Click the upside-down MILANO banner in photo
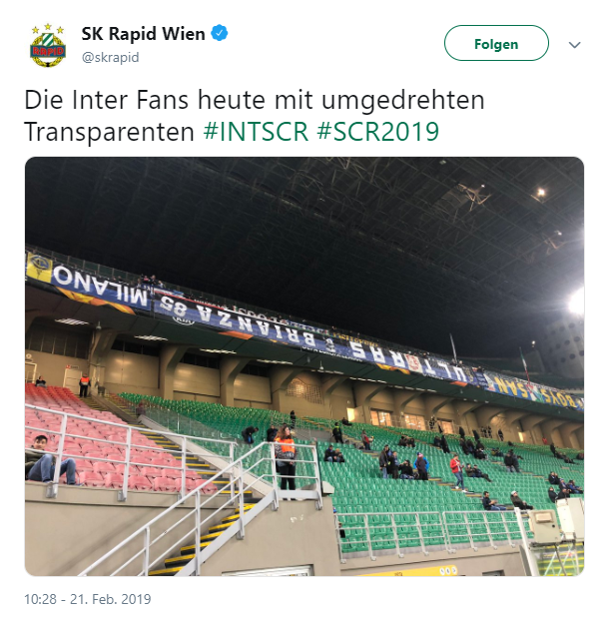 click(89, 283)
